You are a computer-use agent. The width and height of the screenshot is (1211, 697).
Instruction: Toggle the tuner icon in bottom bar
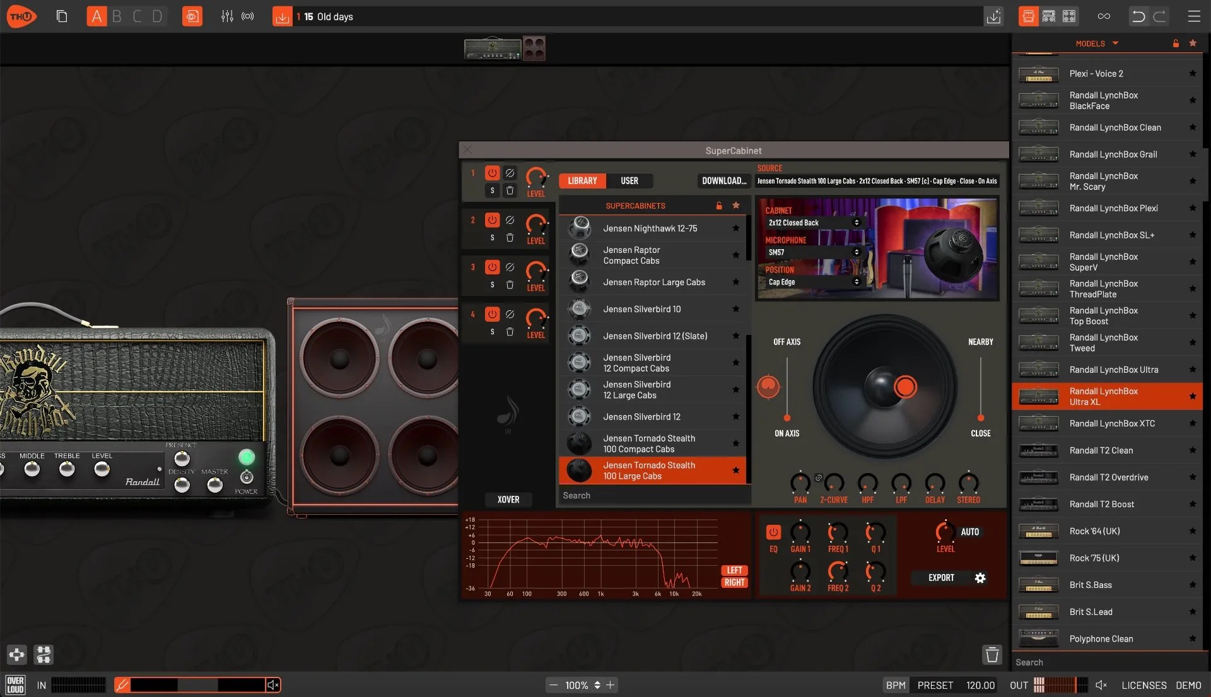click(x=122, y=685)
